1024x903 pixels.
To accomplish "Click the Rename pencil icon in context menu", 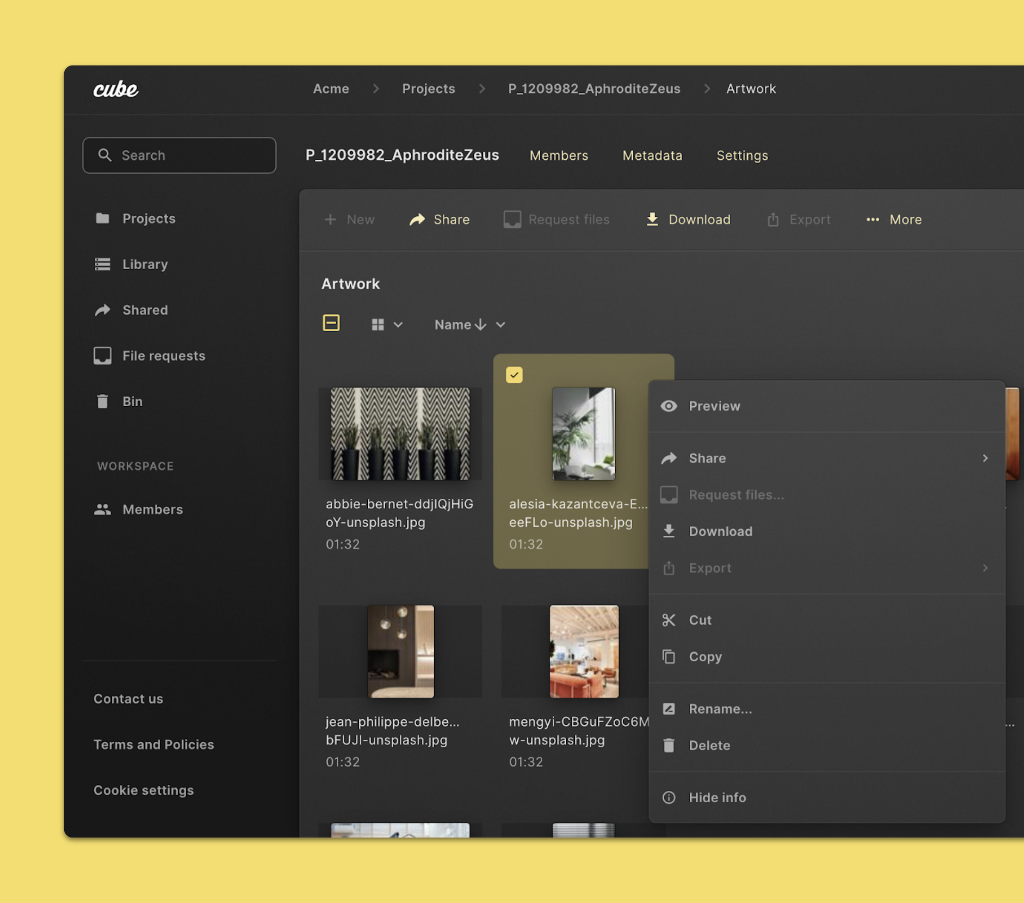I will (x=669, y=709).
